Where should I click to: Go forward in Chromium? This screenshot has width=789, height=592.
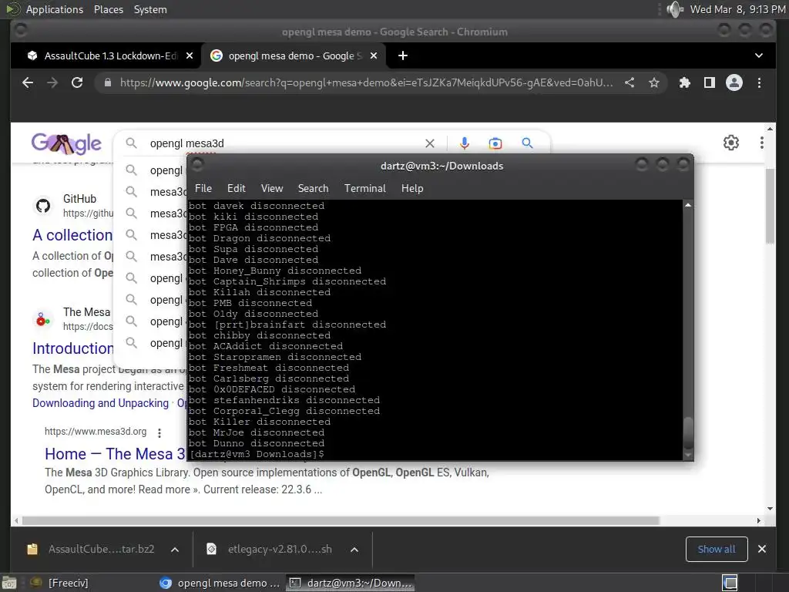[52, 82]
